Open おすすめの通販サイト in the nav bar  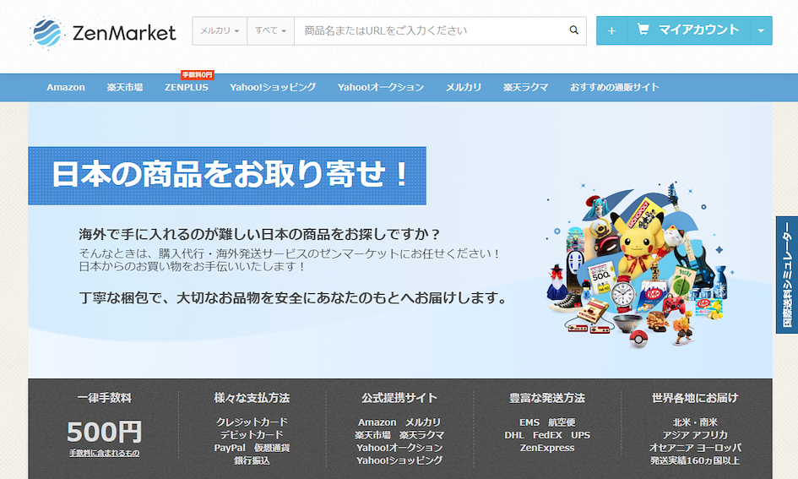coord(614,88)
